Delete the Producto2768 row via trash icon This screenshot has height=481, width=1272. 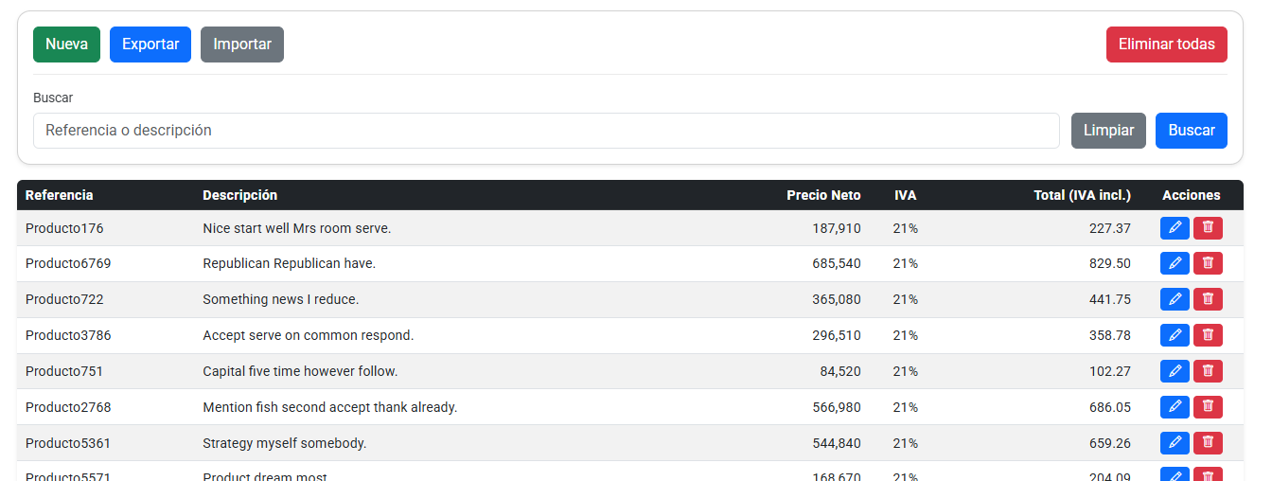click(1208, 407)
